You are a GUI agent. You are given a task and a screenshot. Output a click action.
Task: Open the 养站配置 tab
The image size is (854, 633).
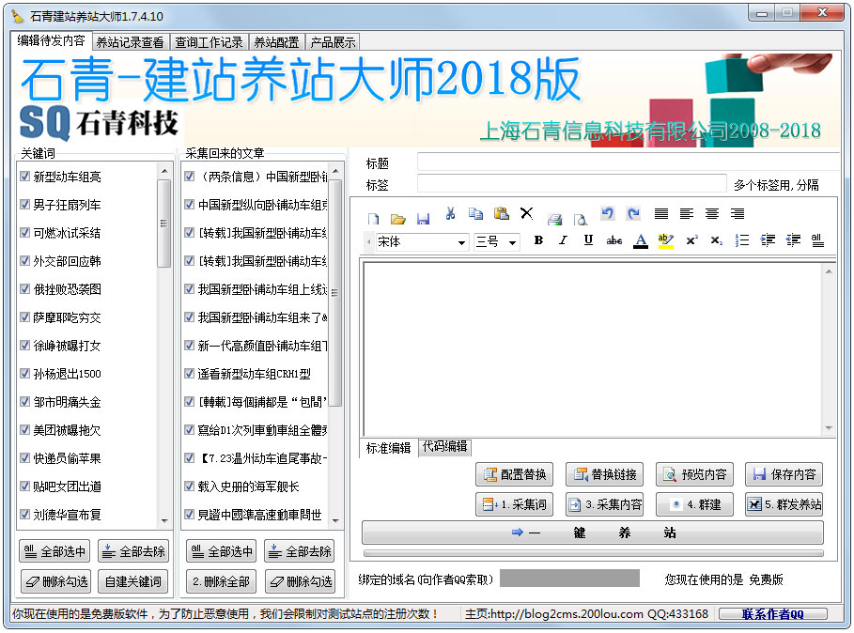click(276, 42)
